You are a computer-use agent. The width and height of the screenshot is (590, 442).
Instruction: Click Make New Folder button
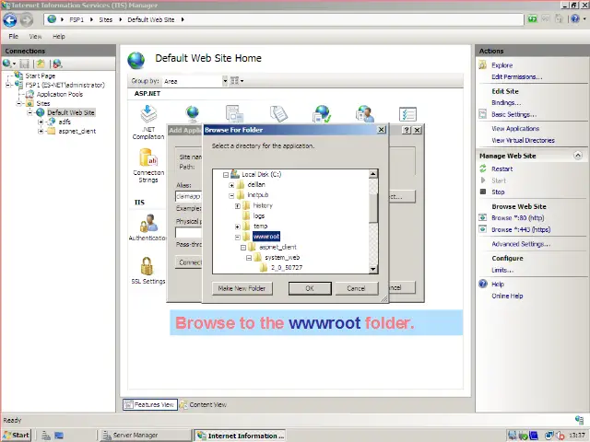pos(242,288)
